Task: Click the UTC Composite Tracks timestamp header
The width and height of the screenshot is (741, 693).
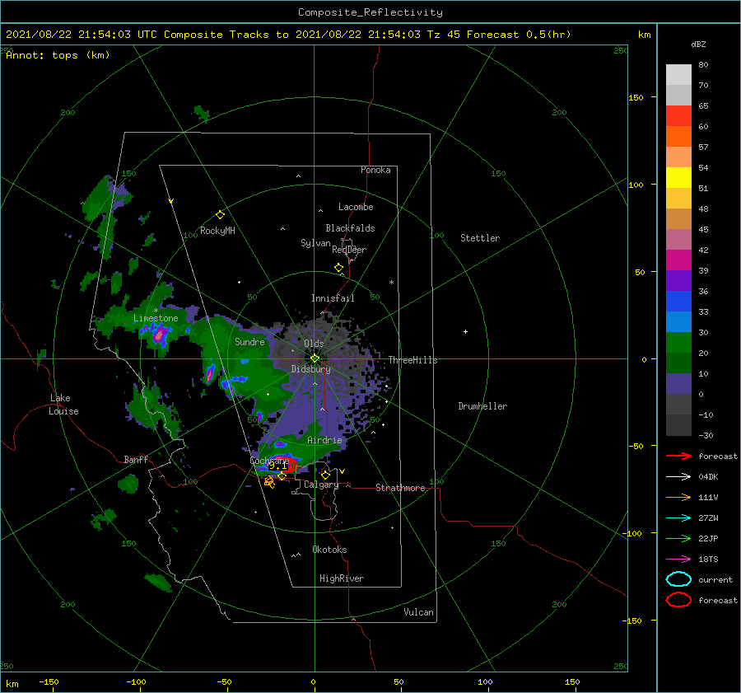Action: pyautogui.click(x=288, y=35)
